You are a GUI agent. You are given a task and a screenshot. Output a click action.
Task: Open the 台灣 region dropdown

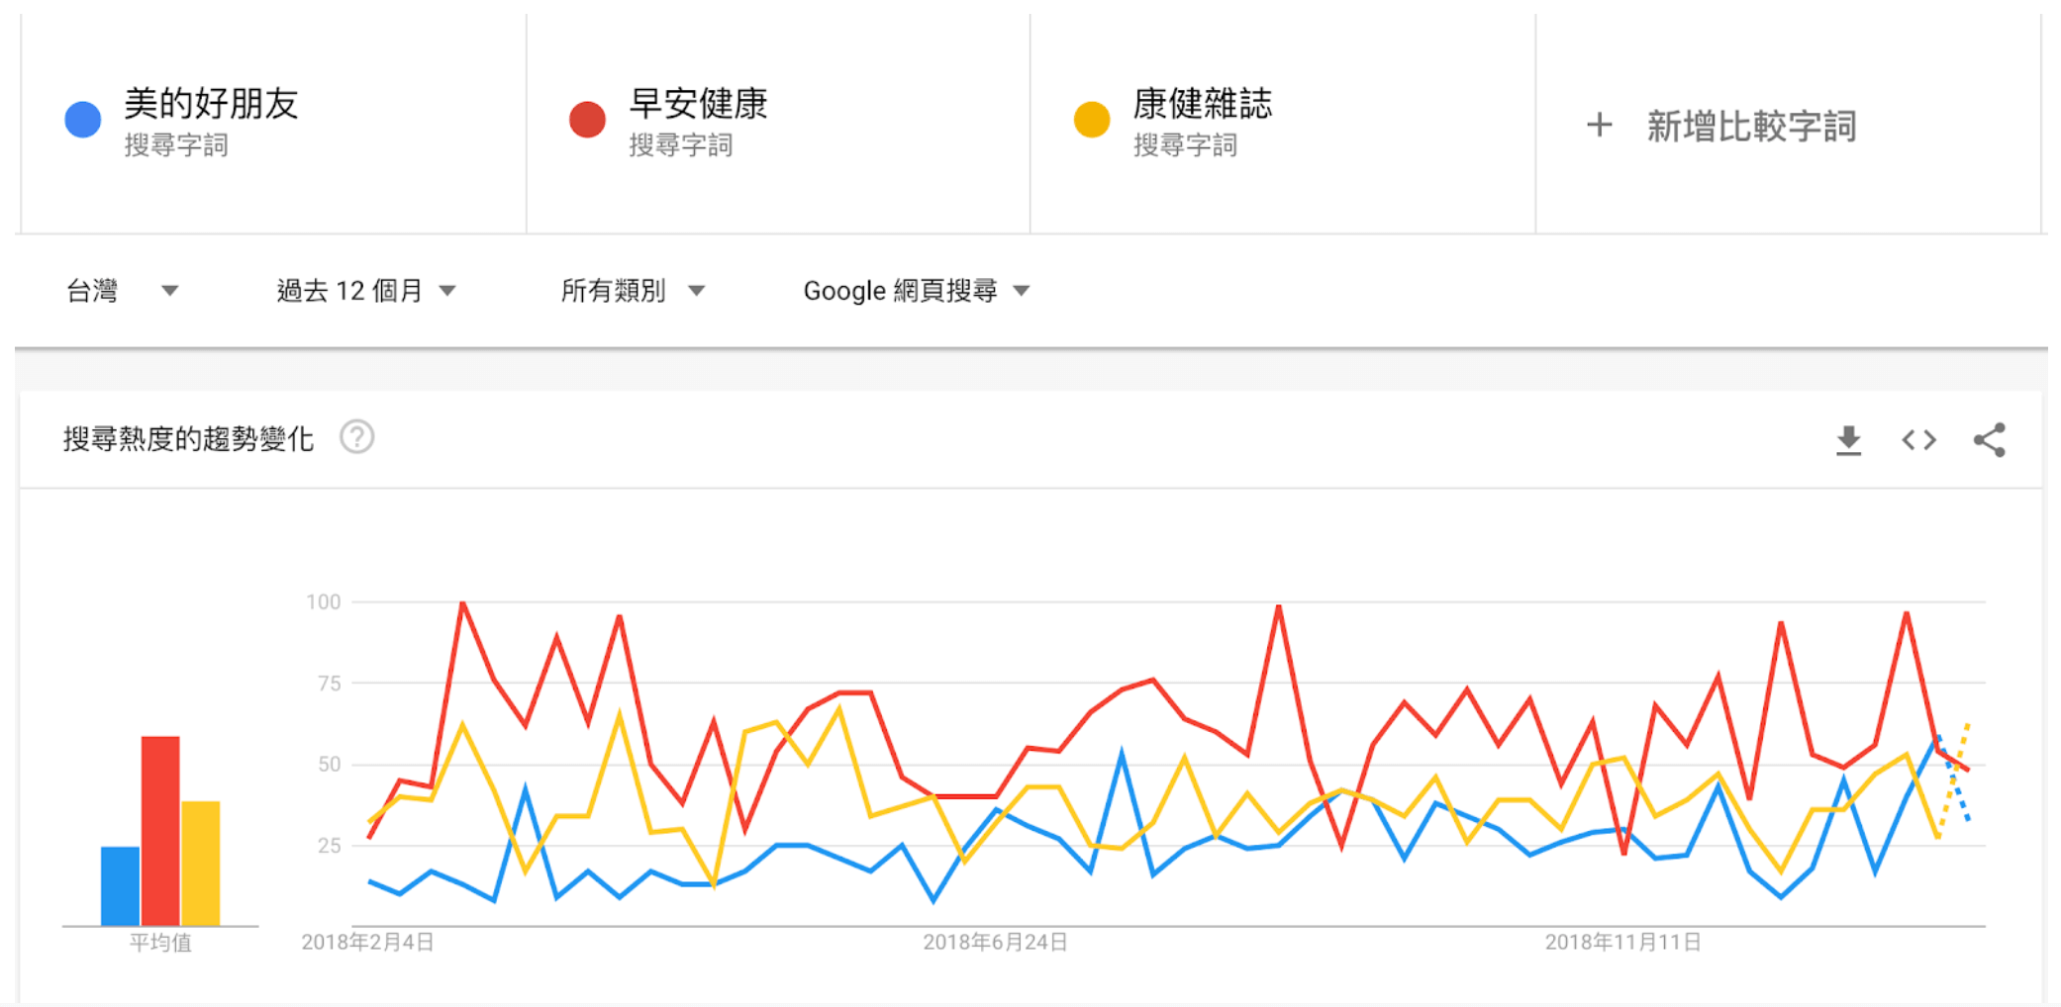pos(121,291)
